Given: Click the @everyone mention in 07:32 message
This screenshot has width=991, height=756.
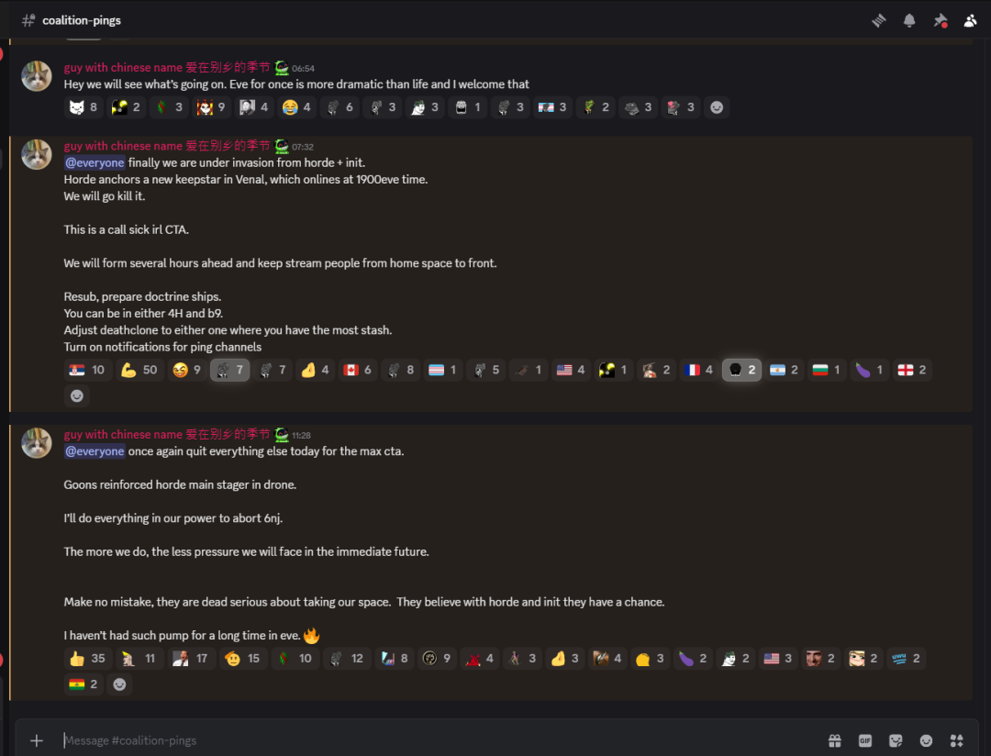Looking at the screenshot, I should [x=95, y=162].
